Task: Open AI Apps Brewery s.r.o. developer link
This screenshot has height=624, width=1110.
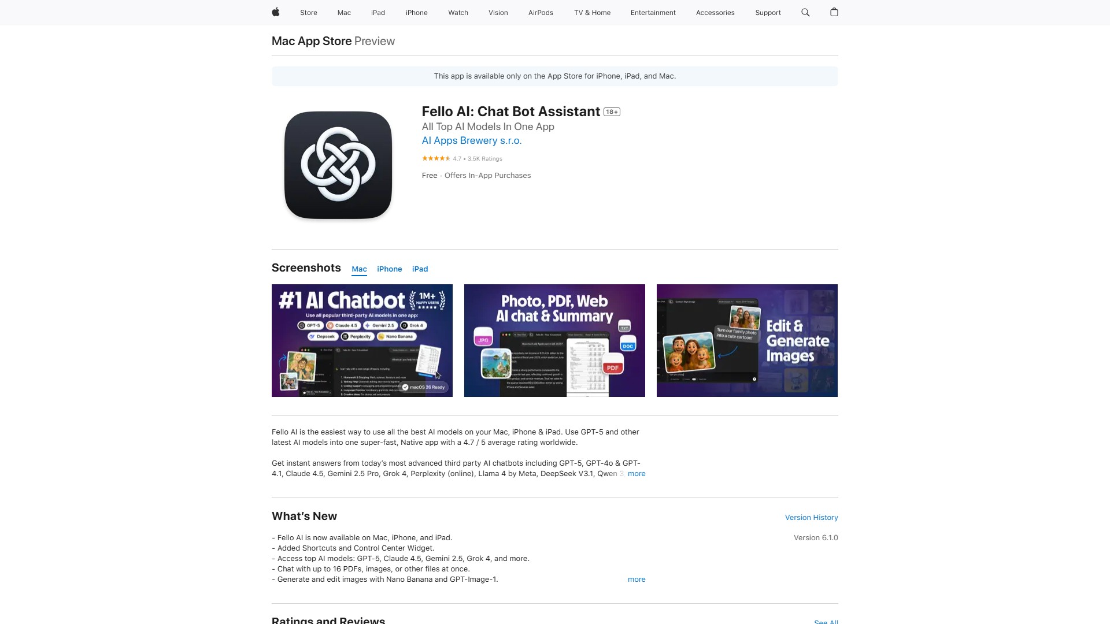Action: 472,140
